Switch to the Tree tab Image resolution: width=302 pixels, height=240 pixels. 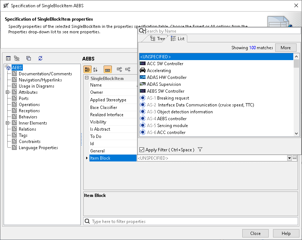point(157,39)
